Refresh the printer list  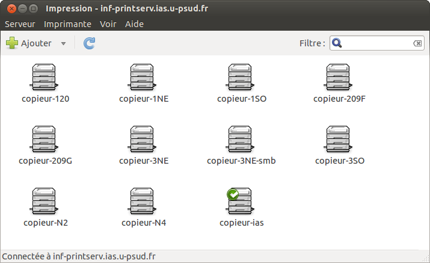click(89, 43)
